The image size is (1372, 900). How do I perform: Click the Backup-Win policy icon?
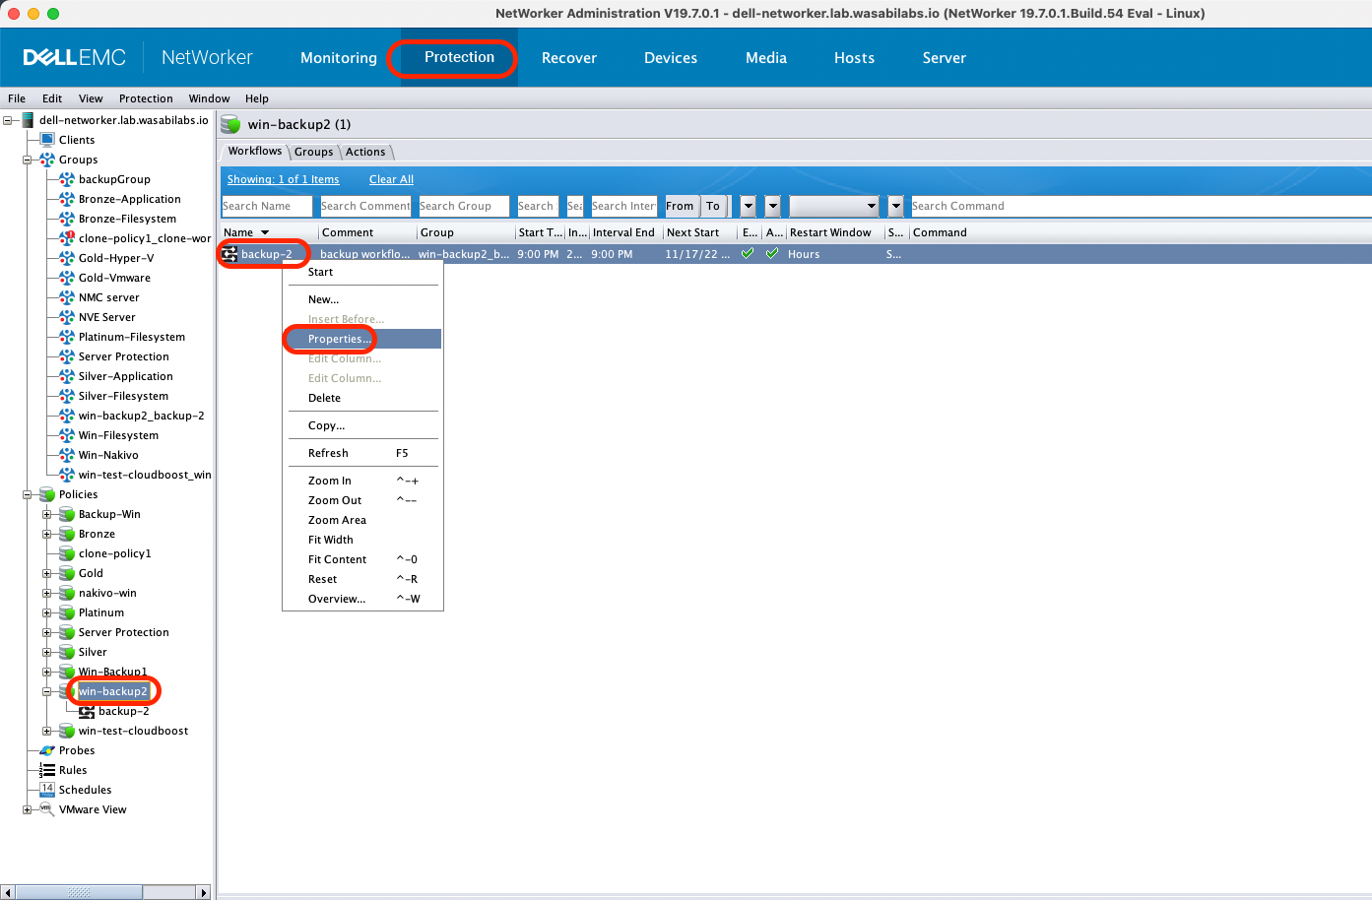[67, 514]
